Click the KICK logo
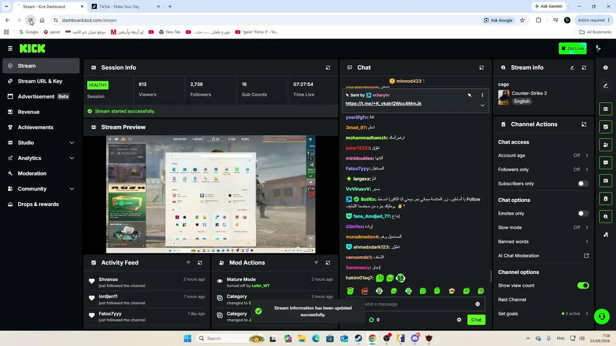Screen dimensions: 616x346 32,49
